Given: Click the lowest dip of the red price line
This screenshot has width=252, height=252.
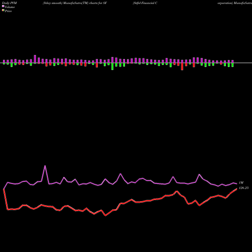Looking at the screenshot, I should pos(105,215).
